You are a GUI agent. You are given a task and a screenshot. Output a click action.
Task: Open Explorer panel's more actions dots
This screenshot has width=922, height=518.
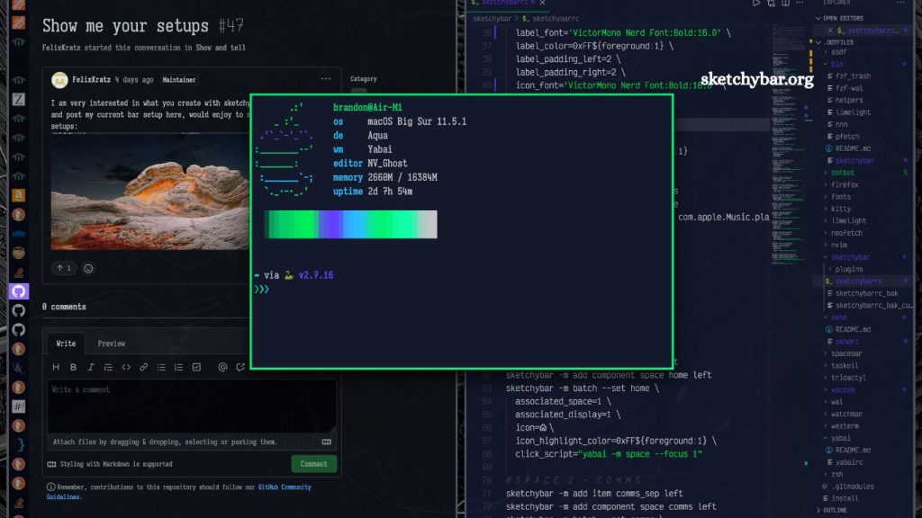click(x=900, y=3)
